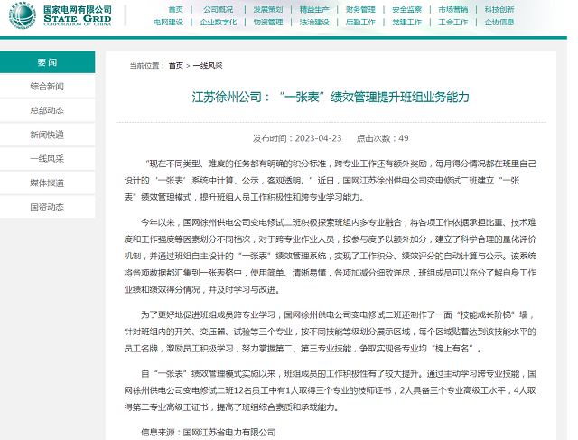The height and width of the screenshot is (440, 578).
Task: Click the article title about 一张表 绩效管理
Action: tap(331, 97)
